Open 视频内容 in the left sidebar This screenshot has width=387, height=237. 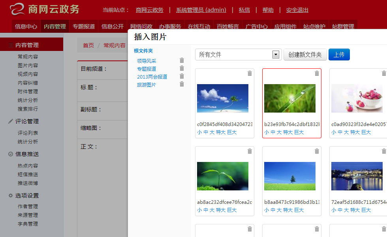(28, 74)
